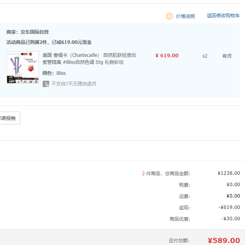The height and width of the screenshot is (245, 245).
Task: Click 返回修改购物车 link
Action: click(x=223, y=16)
